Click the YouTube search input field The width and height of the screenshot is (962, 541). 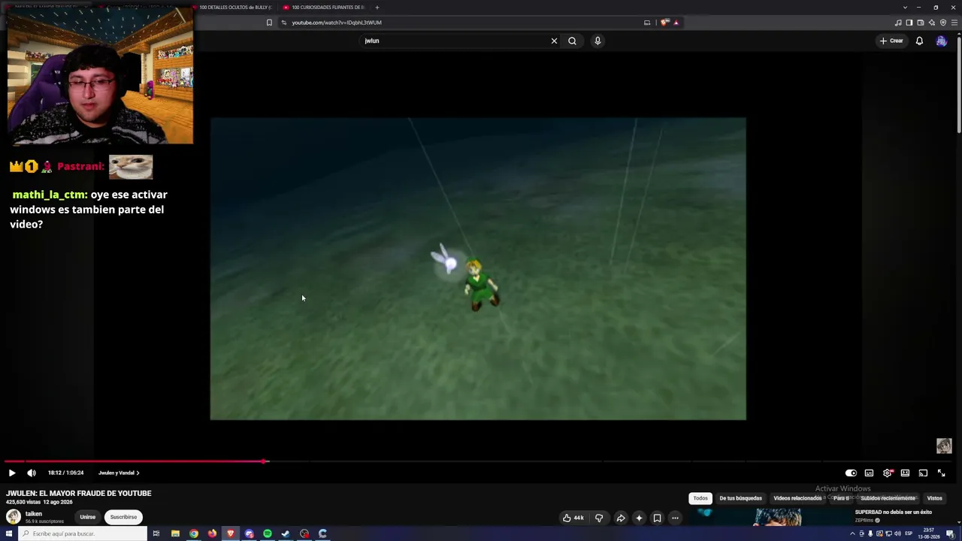455,41
